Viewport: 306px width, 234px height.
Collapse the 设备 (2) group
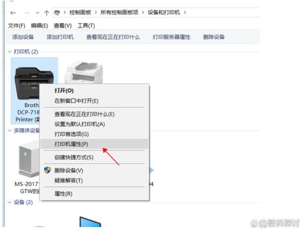coord(9,202)
